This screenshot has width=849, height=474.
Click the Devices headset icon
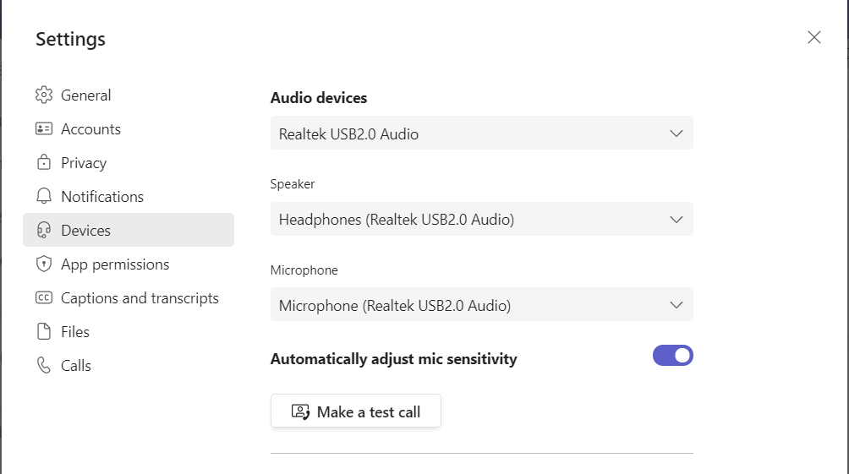tap(44, 231)
